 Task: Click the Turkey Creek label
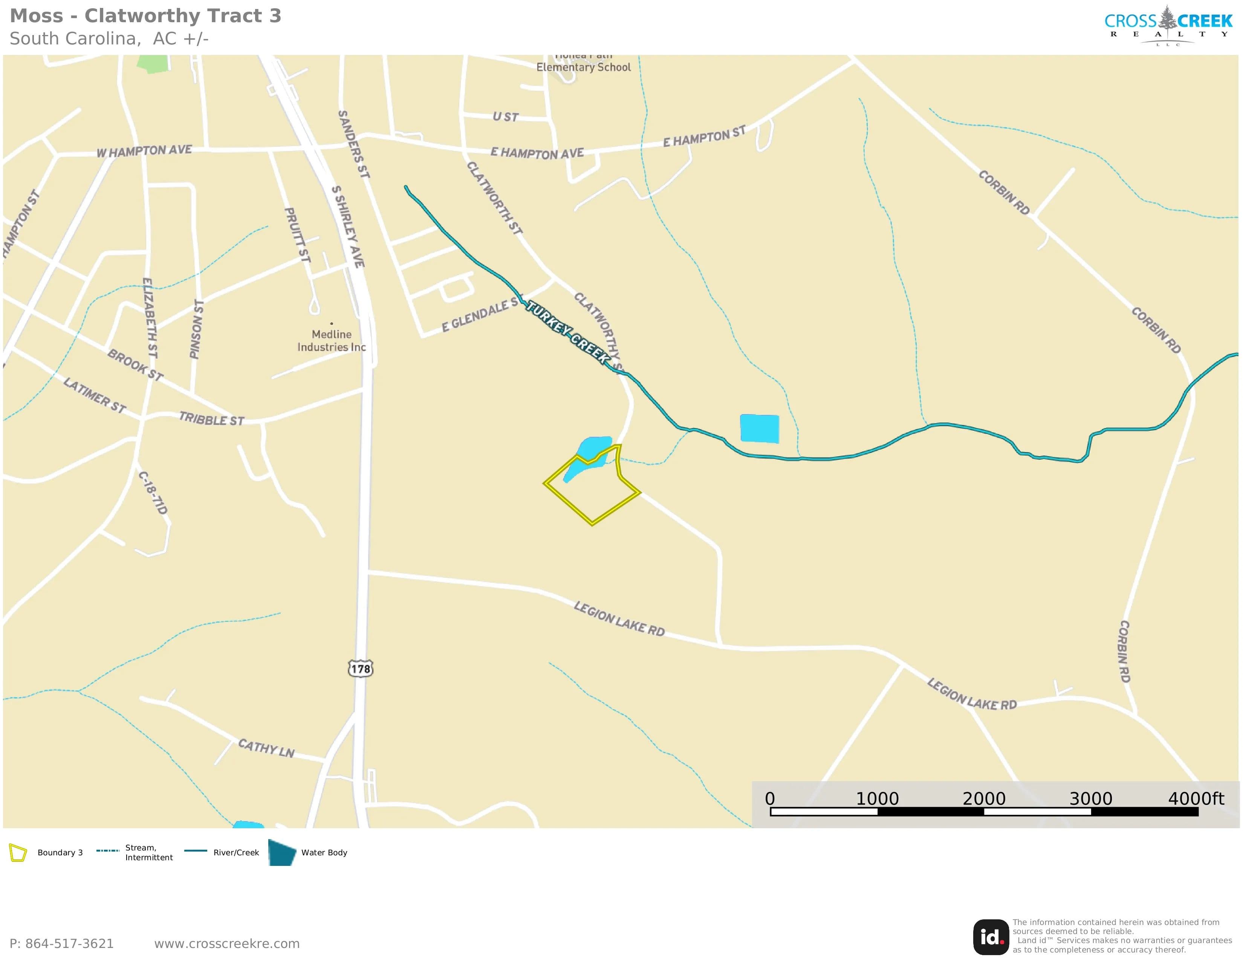567,332
